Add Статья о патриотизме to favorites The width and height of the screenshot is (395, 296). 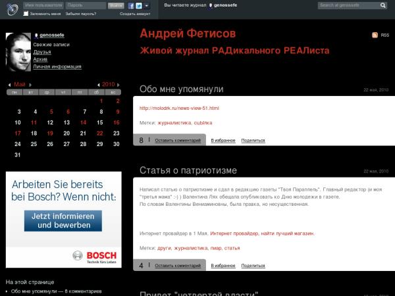click(x=223, y=266)
